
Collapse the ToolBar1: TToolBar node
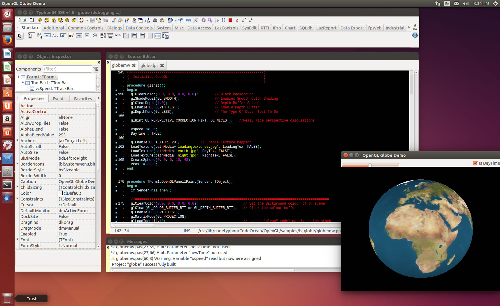[x=23, y=82]
